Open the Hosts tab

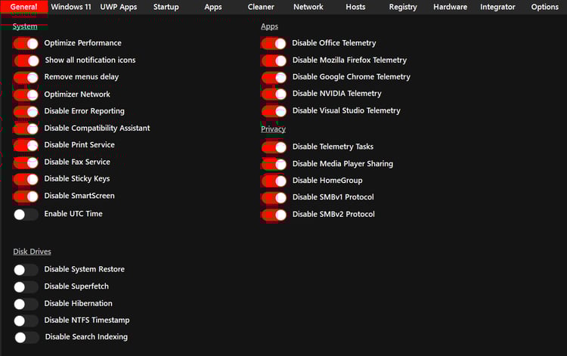click(x=355, y=7)
